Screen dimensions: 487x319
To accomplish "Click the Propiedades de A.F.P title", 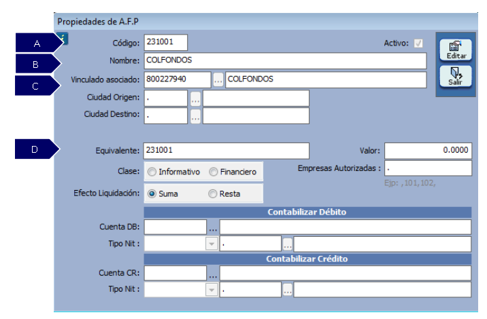I will pos(98,22).
